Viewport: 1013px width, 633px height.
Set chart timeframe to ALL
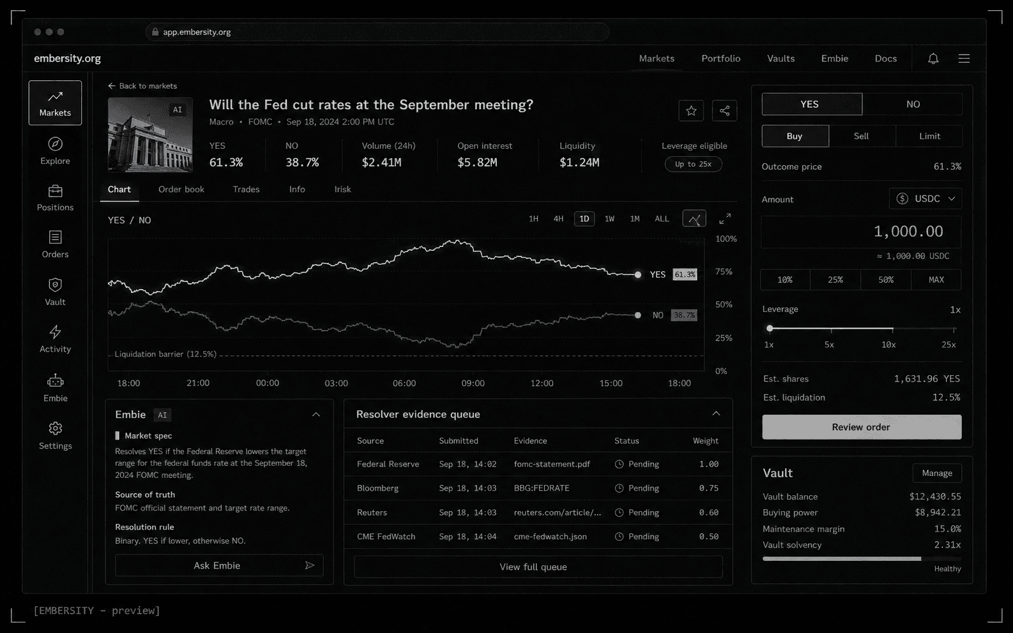click(x=662, y=219)
